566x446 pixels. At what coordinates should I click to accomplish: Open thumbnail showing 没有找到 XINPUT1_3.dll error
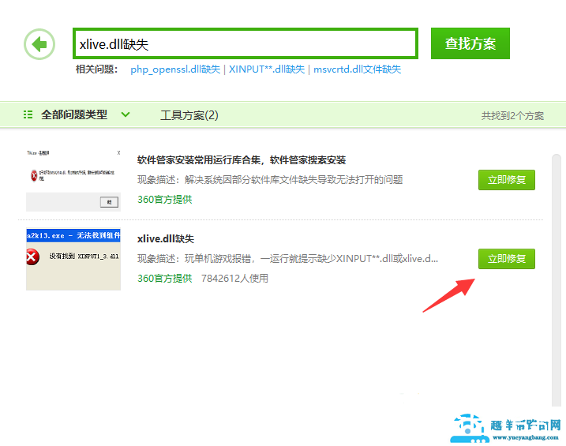click(73, 259)
